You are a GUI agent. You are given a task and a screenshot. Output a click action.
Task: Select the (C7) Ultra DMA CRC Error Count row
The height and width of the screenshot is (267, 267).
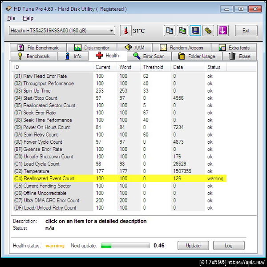(120, 201)
